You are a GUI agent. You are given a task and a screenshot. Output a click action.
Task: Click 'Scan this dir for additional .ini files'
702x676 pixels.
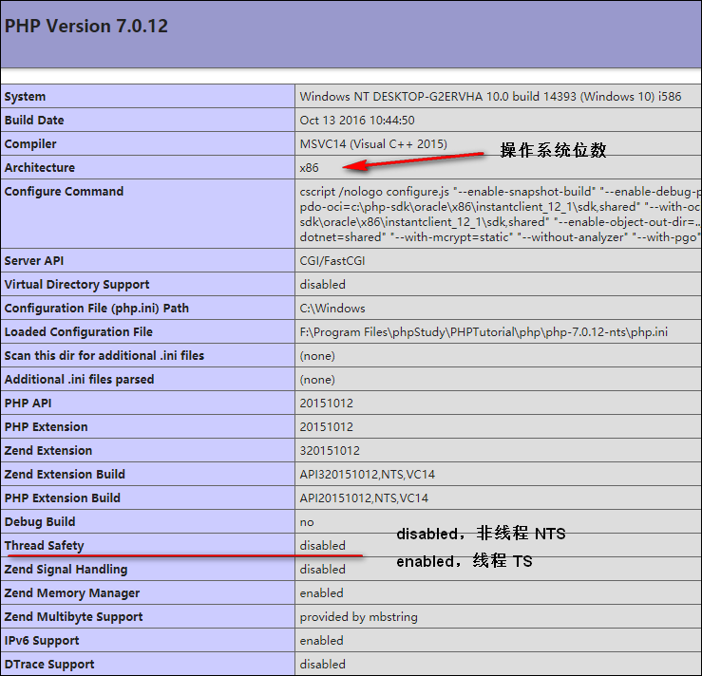tap(104, 356)
